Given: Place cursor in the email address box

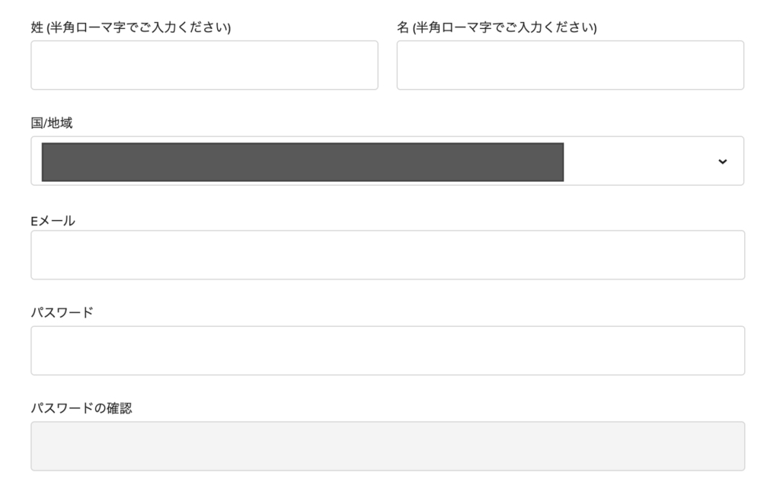Looking at the screenshot, I should pyautogui.click(x=387, y=255).
